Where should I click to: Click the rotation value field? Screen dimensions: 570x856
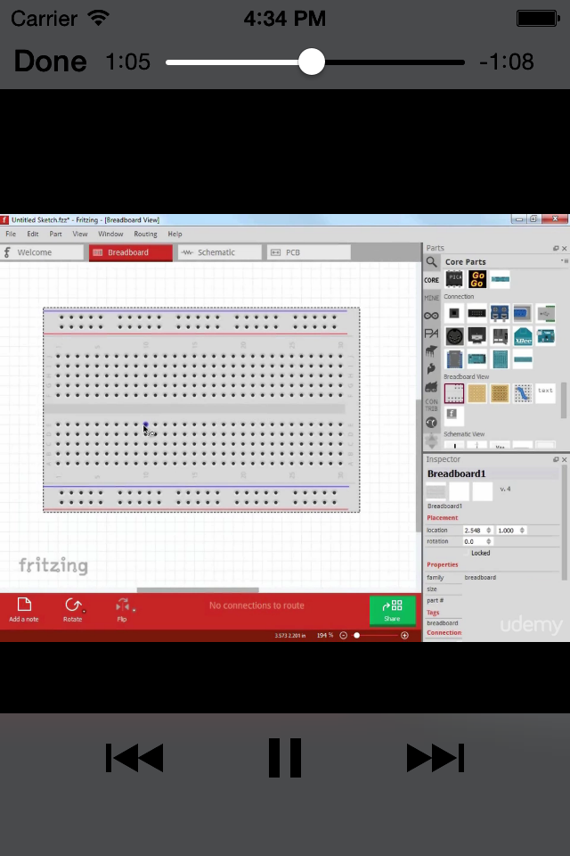474,541
